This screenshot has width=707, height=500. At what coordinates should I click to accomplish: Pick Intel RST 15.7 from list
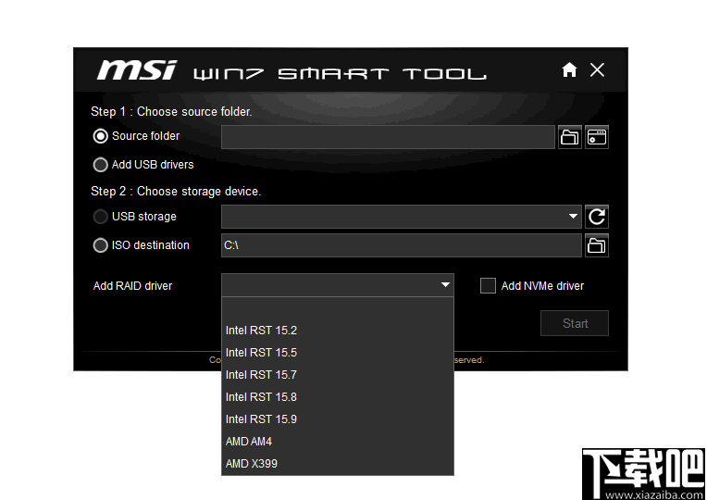point(337,375)
